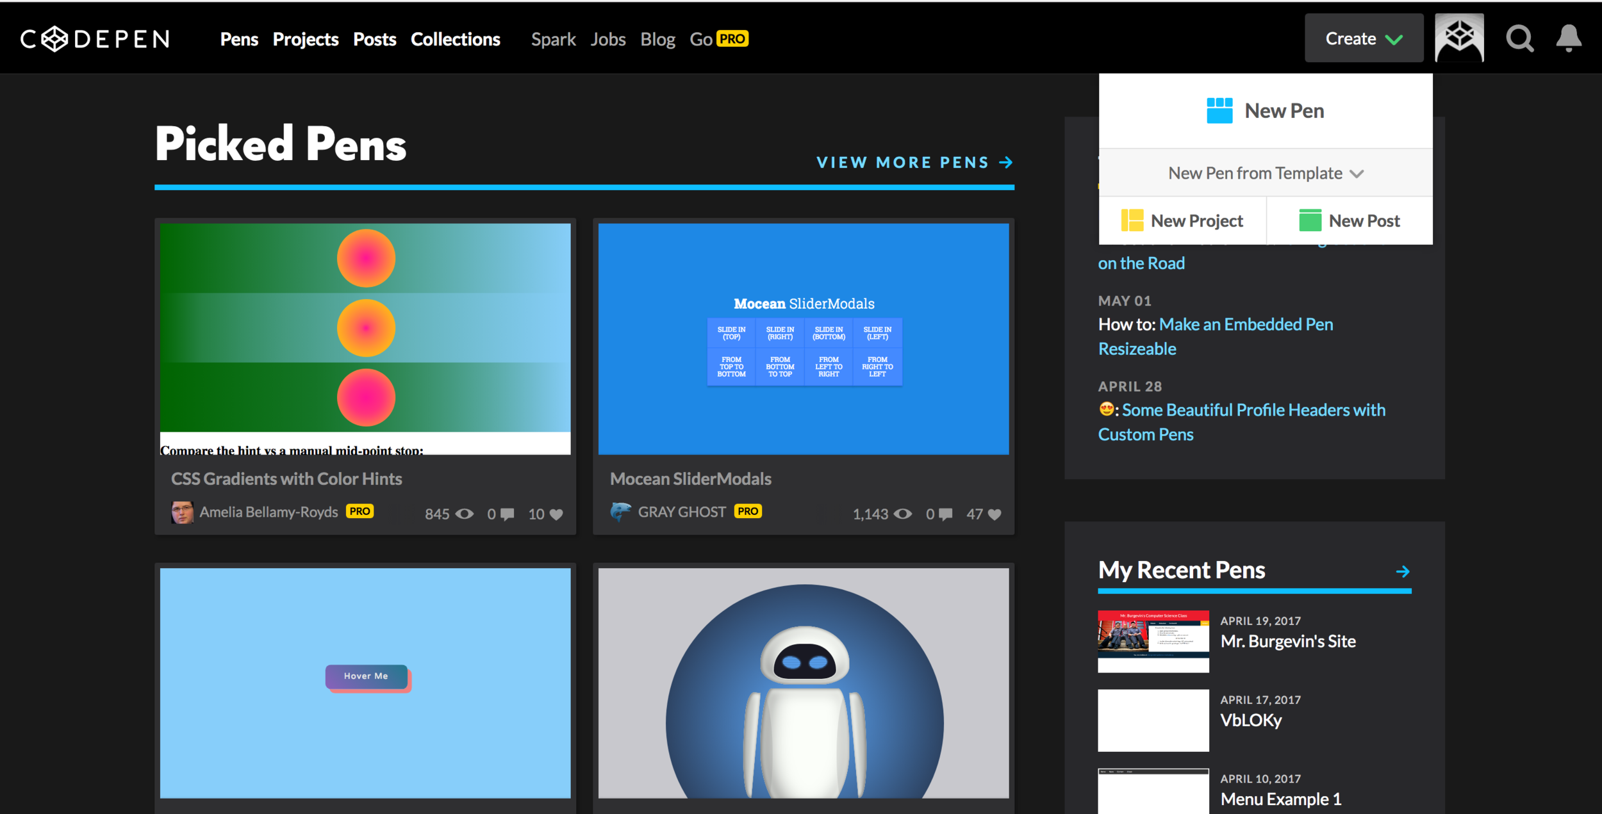The height and width of the screenshot is (814, 1602).
Task: Click the green New Post icon
Action: [1310, 220]
